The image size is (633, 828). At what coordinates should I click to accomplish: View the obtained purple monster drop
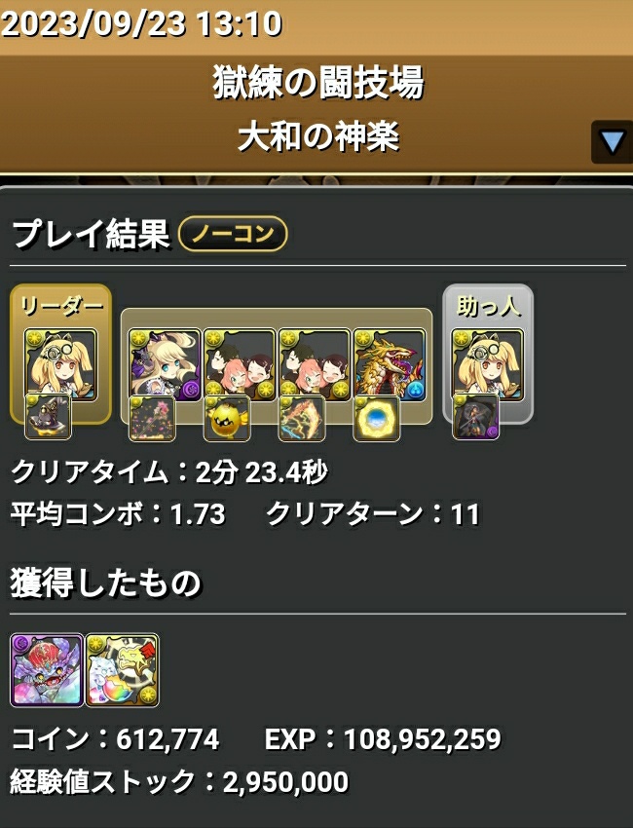tap(47, 670)
